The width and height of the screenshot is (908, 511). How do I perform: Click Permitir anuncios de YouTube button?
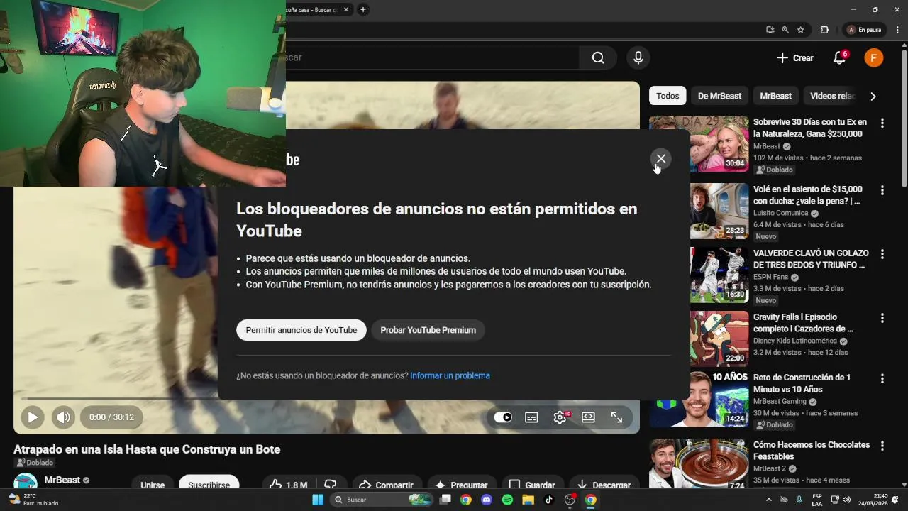301,330
